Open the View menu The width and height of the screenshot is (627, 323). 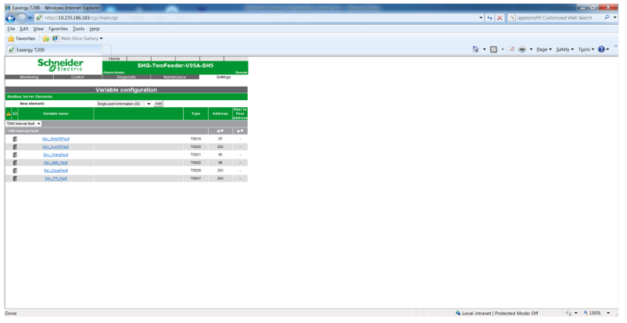38,29
